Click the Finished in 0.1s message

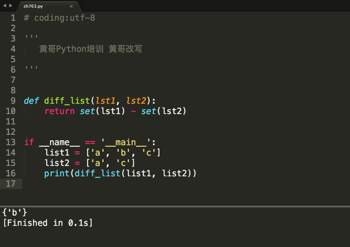(47, 223)
